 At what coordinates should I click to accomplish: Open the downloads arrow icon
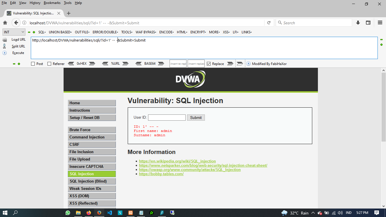pos(358,23)
